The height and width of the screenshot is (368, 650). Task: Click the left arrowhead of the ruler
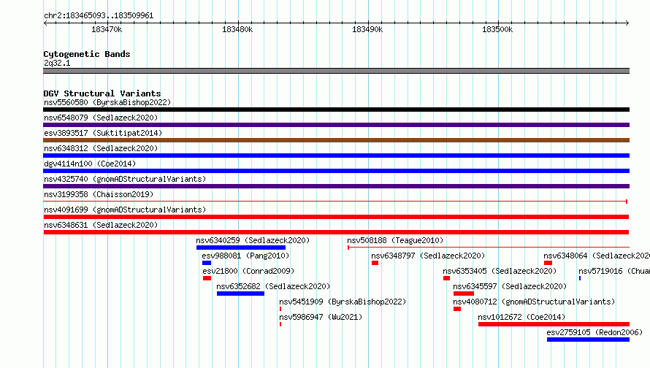tap(45, 23)
